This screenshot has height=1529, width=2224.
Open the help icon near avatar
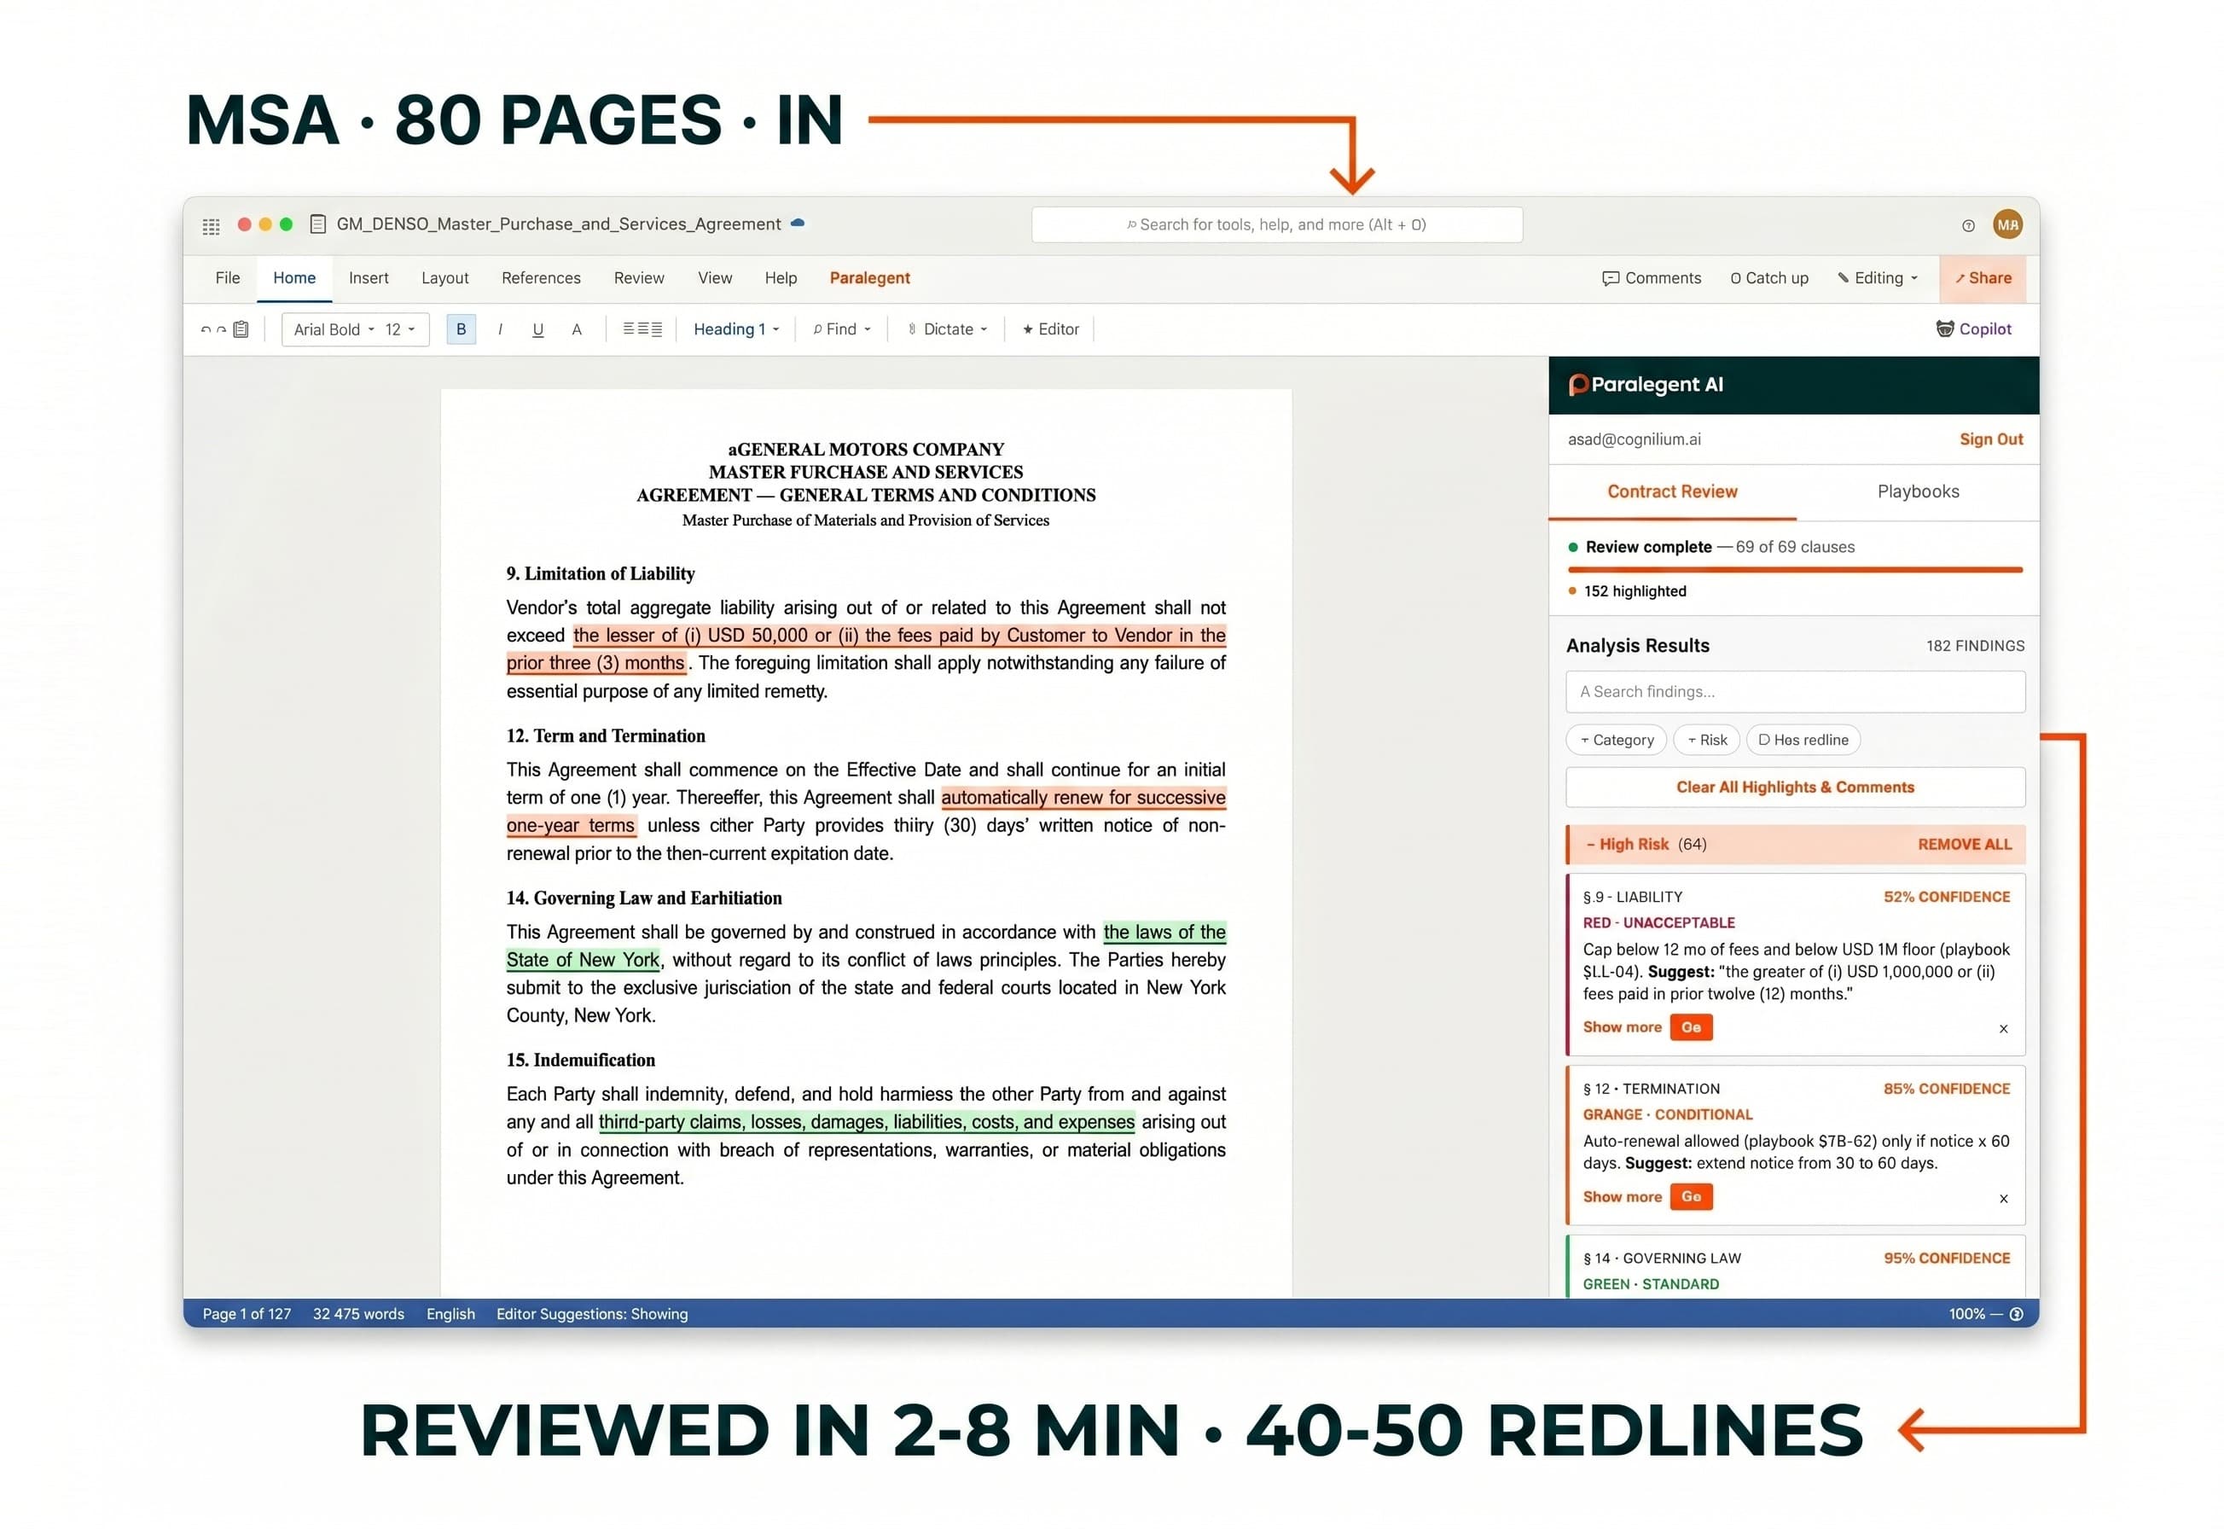pos(1967,226)
